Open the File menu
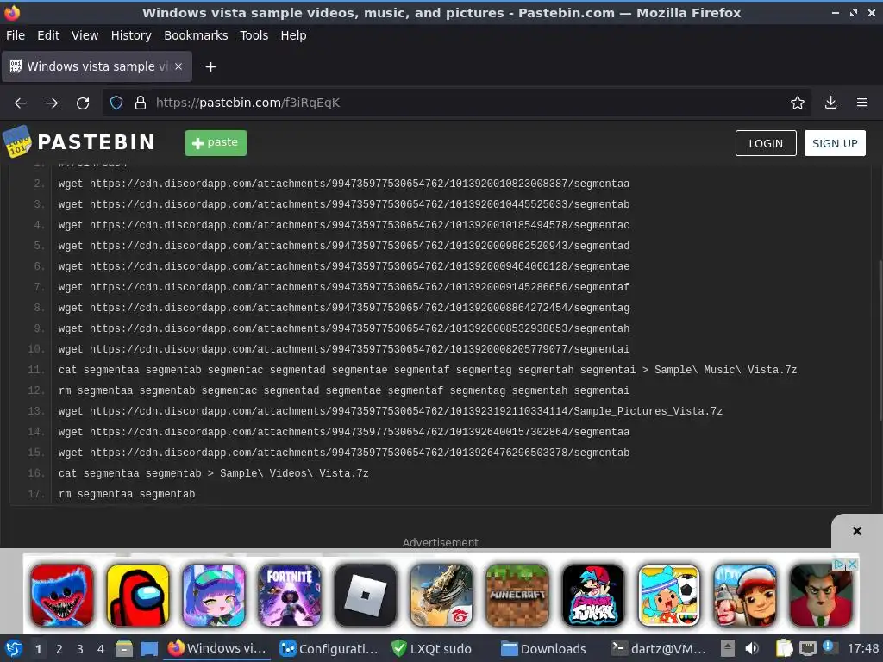Screen dimensions: 883x662 tap(16, 35)
